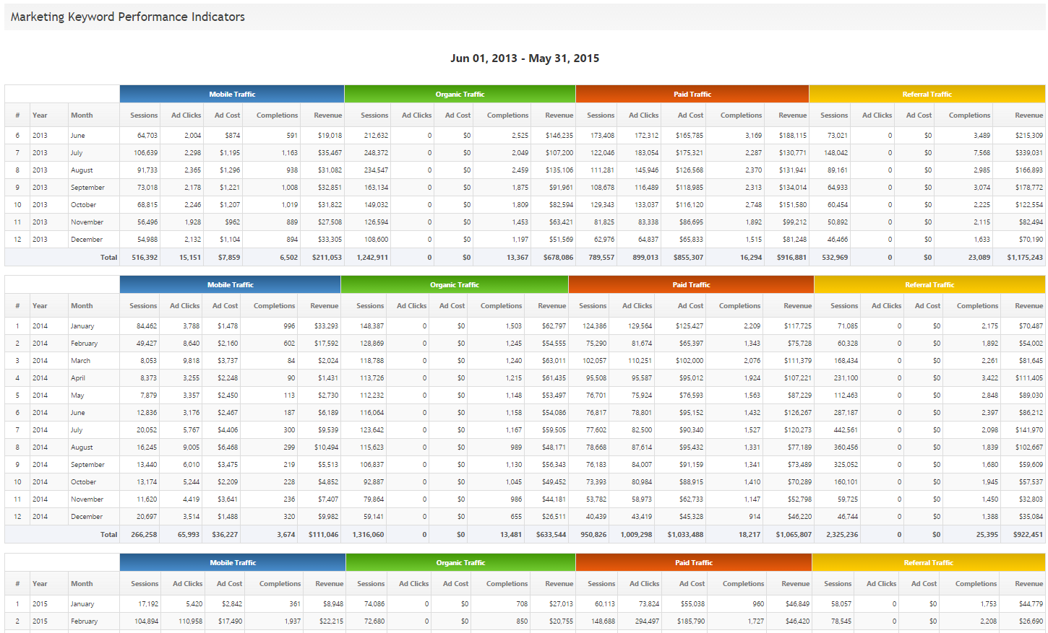Click Referral Traffic Completions header in 2015 table
Screen dimensions: 1048x633
pos(975,584)
